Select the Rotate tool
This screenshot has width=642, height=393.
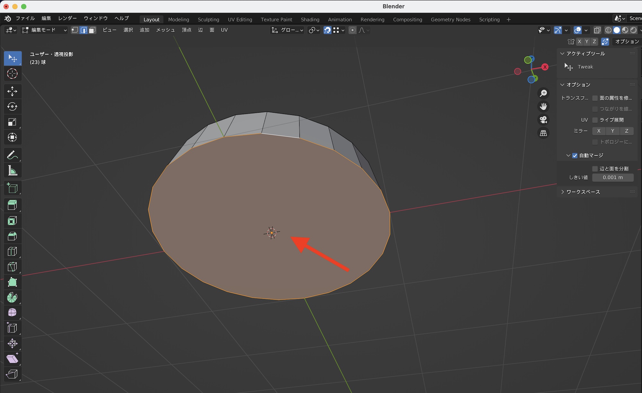12,107
